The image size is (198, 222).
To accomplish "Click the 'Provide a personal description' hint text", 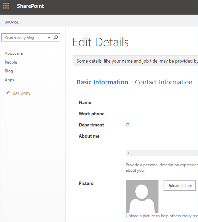I will coord(162,168).
